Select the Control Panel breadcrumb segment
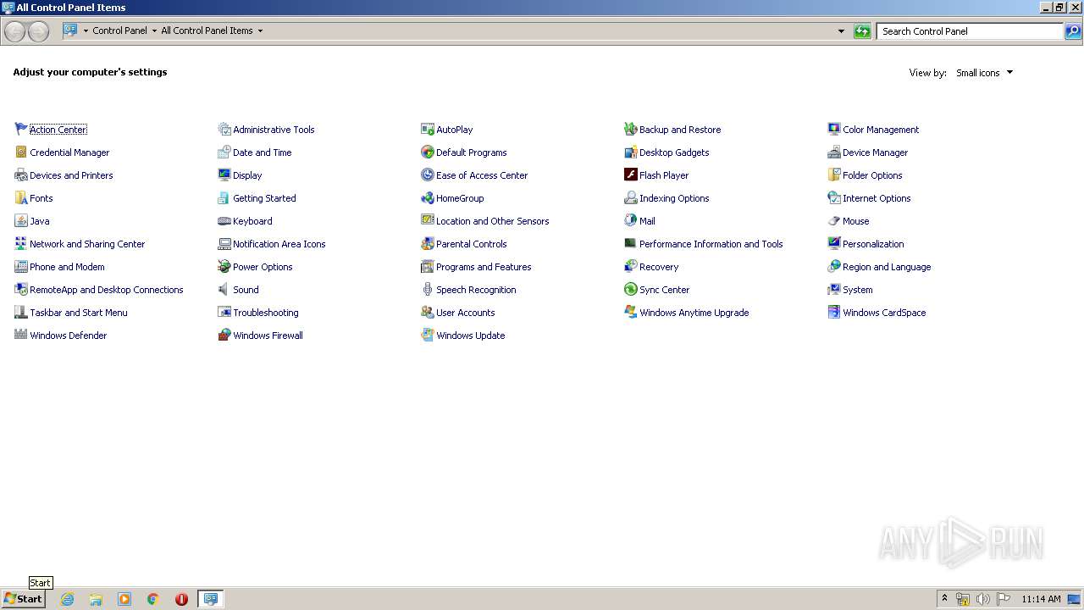1084x610 pixels. (119, 30)
